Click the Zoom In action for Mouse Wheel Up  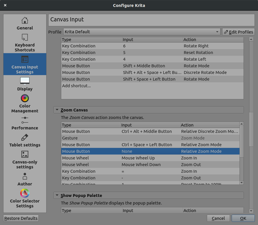tap(210, 158)
